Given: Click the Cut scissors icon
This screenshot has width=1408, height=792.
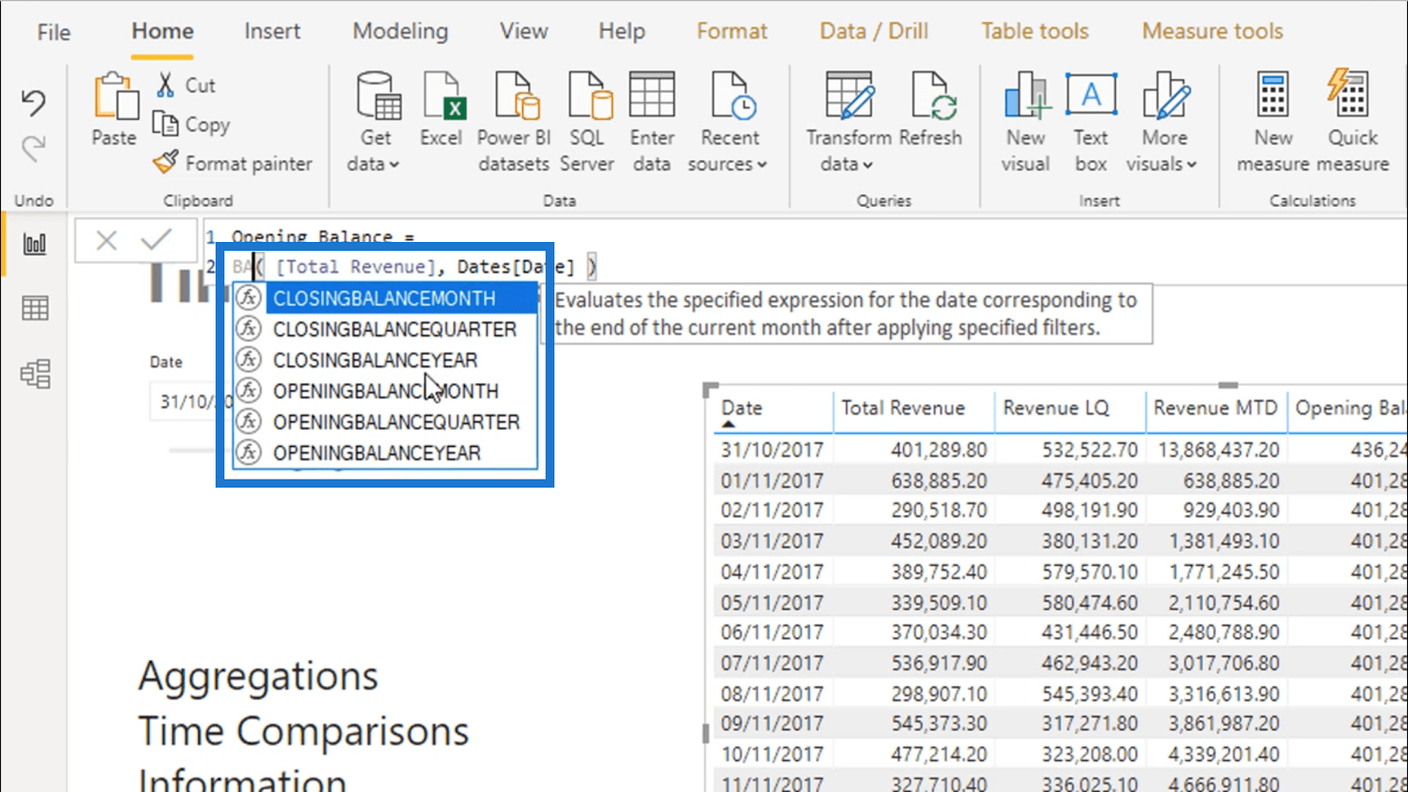Looking at the screenshot, I should click(x=165, y=84).
